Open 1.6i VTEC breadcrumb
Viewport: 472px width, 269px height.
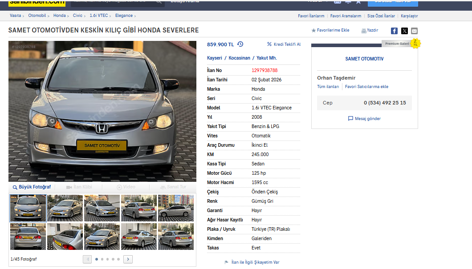(99, 16)
